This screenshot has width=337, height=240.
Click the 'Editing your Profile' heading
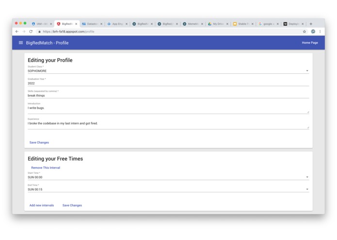point(50,60)
